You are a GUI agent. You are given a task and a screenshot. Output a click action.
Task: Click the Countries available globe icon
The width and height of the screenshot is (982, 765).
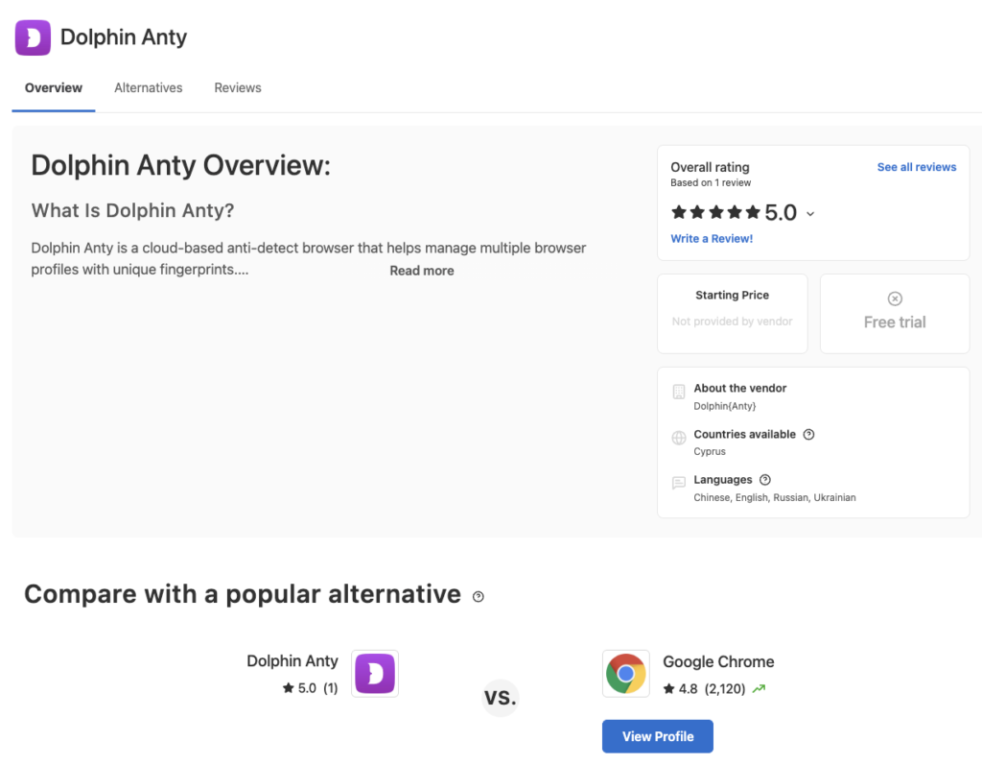click(x=679, y=438)
